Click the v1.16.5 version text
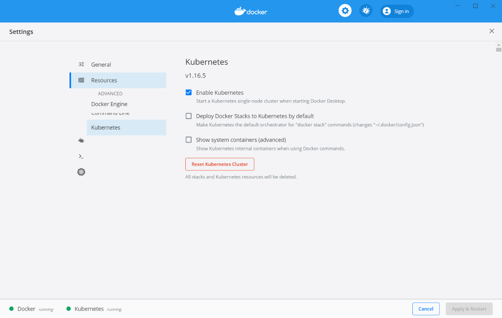502x318 pixels. point(195,76)
